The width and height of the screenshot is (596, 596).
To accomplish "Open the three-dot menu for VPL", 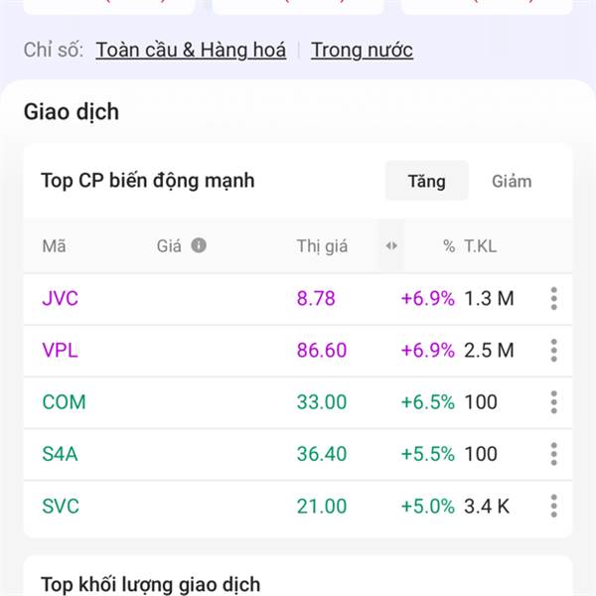I will point(553,350).
